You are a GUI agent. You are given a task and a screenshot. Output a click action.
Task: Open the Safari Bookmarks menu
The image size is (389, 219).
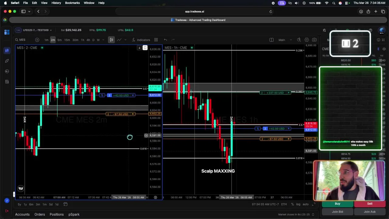[x=72, y=3]
